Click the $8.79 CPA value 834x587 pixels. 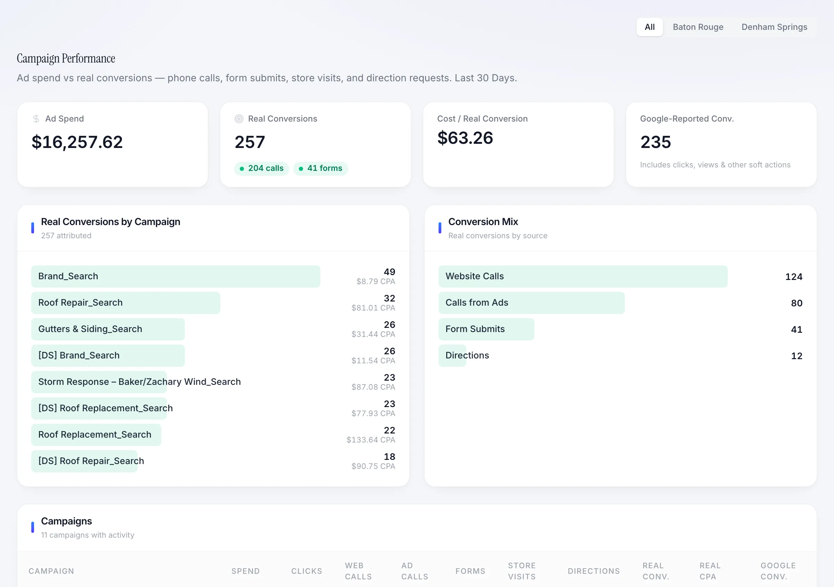coord(376,282)
